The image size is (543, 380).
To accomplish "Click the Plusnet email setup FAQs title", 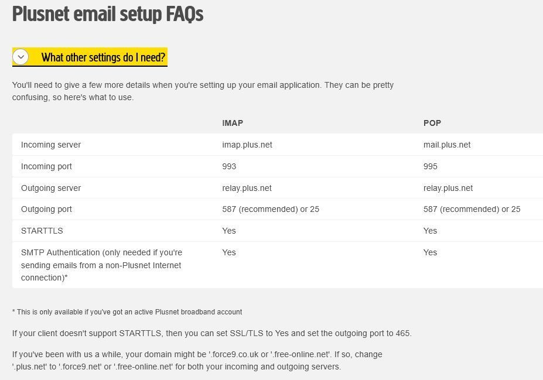I will click(108, 14).
